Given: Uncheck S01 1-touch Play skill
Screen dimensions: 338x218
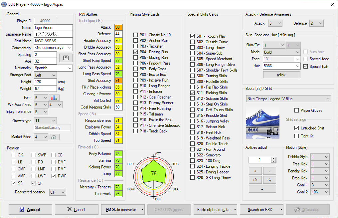Looking at the screenshot, I should click(x=193, y=36).
